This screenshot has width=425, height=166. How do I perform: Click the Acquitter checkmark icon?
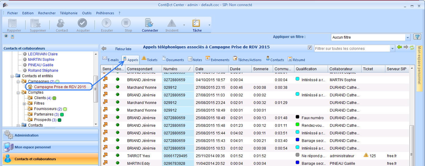[83, 23]
